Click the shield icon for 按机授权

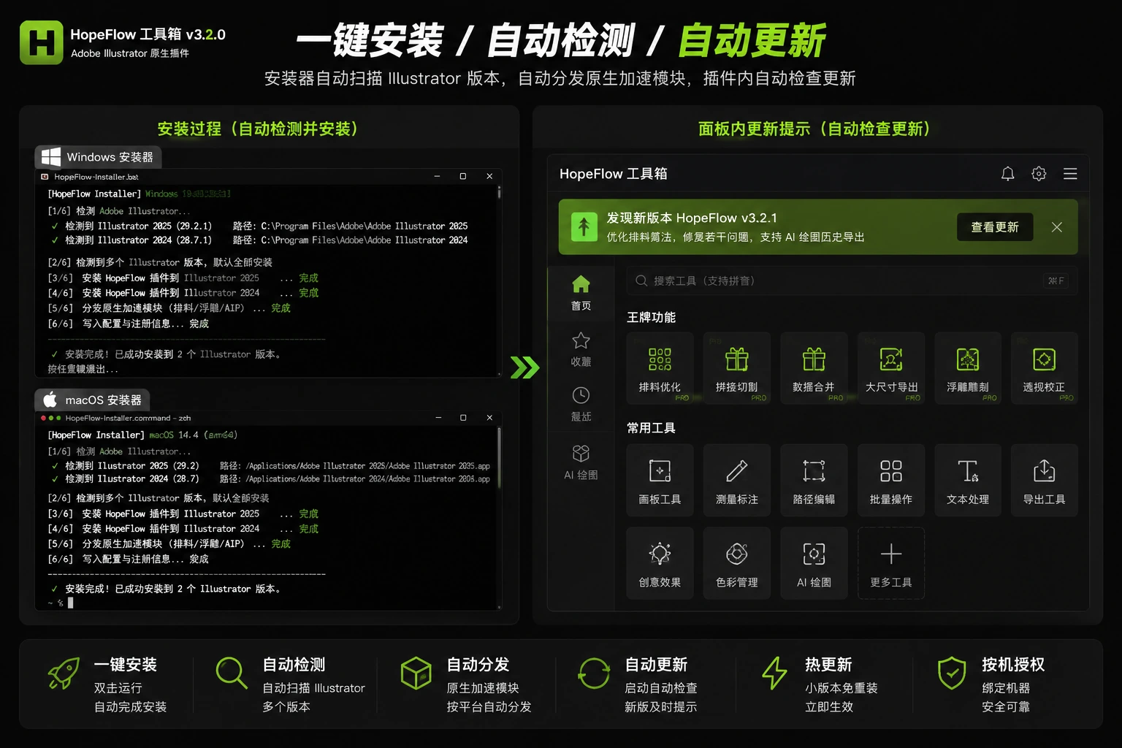[952, 673]
